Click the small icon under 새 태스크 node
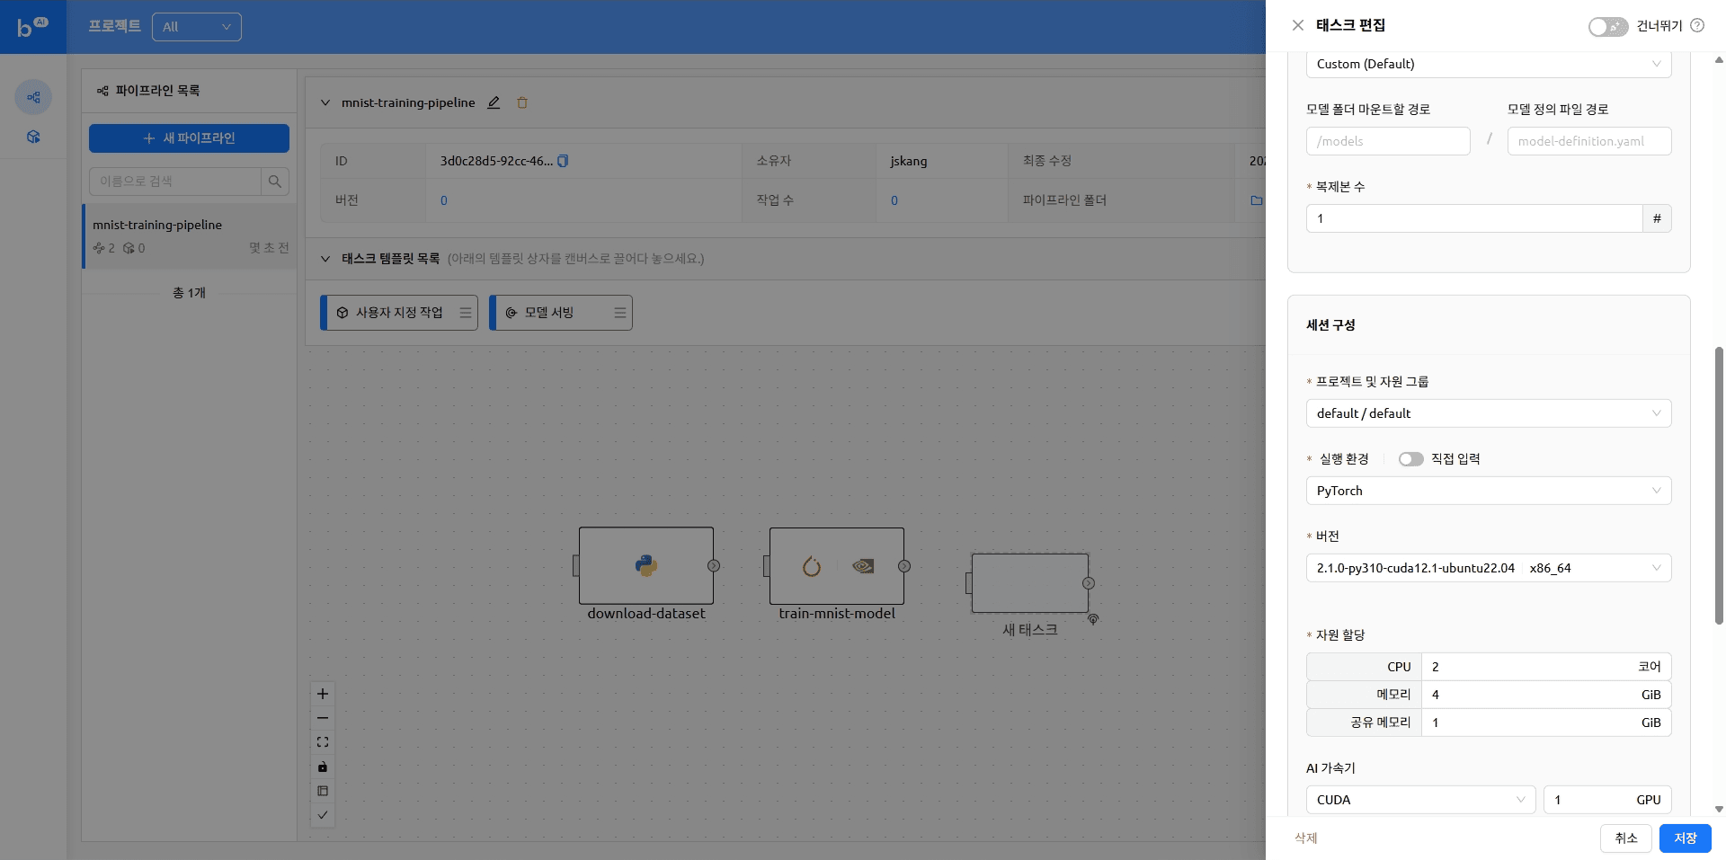 (1093, 619)
